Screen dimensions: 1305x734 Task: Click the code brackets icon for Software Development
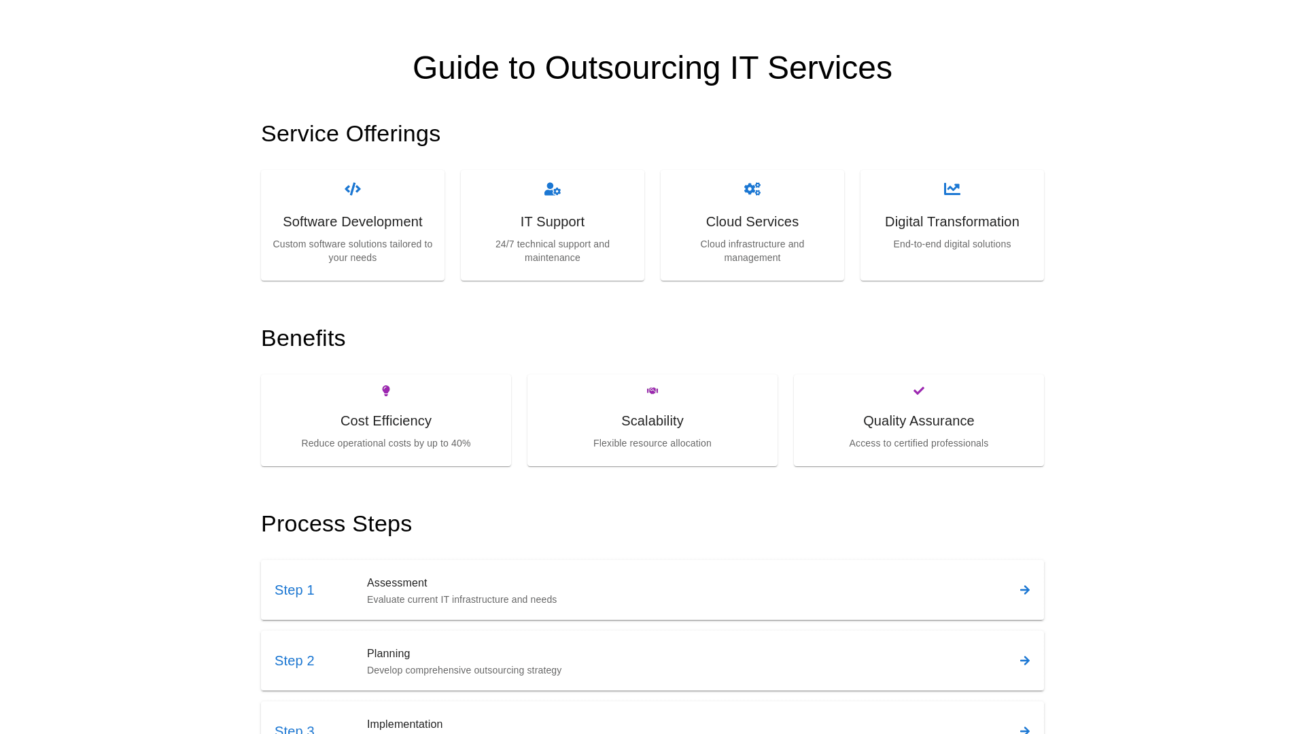(x=352, y=189)
